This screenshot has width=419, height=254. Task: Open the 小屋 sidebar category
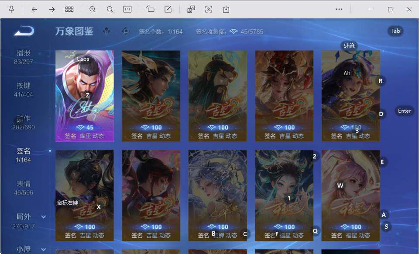[24, 250]
